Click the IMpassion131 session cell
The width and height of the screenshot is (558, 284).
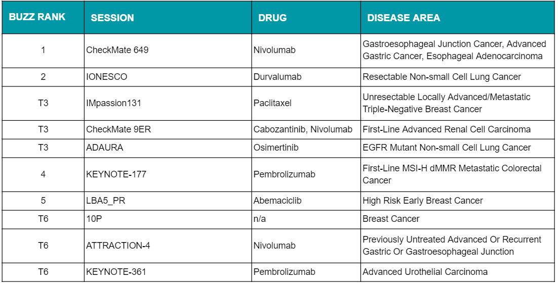click(x=168, y=103)
